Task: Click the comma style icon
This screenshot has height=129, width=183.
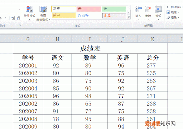Action: [x=6, y=18]
